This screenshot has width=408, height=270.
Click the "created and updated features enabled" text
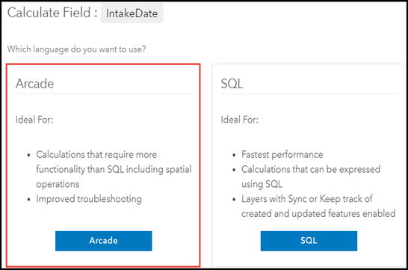[318, 213]
